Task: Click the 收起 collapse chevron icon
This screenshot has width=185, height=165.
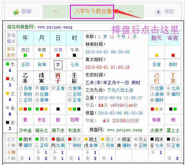Action: pos(158,12)
